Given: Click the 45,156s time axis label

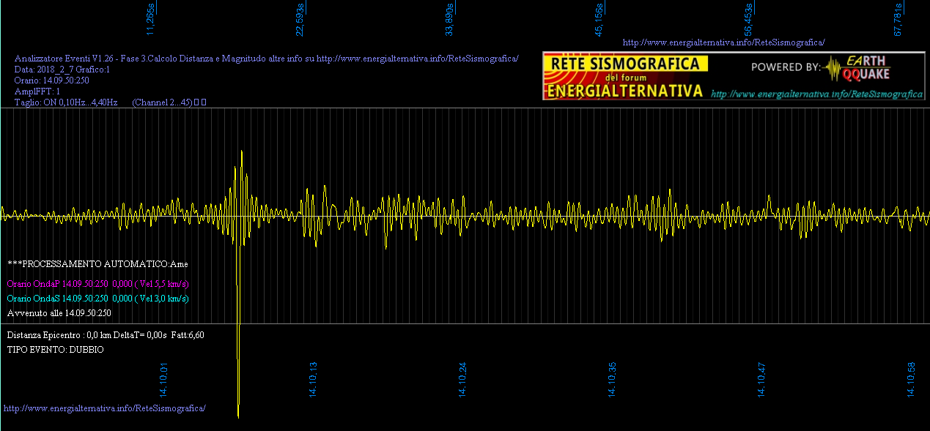Looking at the screenshot, I should click(599, 18).
